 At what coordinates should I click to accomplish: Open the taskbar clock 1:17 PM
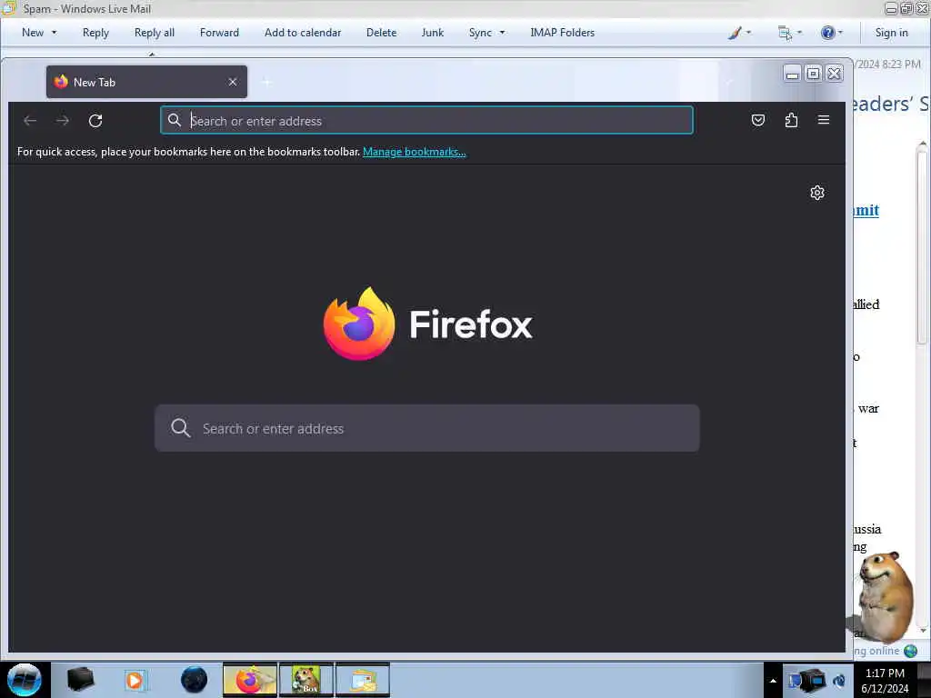pyautogui.click(x=885, y=681)
